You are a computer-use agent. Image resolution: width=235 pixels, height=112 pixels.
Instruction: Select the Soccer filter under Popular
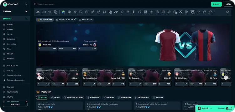(x=42, y=98)
